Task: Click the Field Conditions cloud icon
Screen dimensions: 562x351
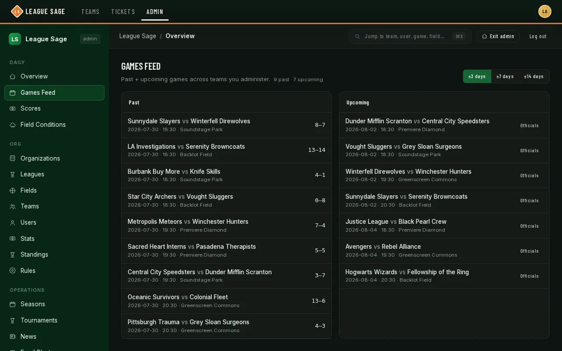Action: pyautogui.click(x=13, y=125)
